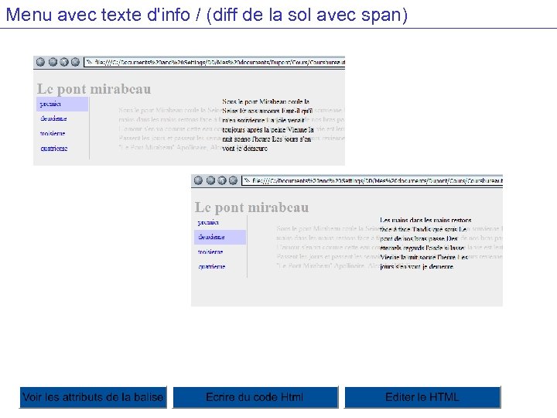
Task: Click info text 'Sous le pont Mirabeau coule la'
Action: coord(265,101)
